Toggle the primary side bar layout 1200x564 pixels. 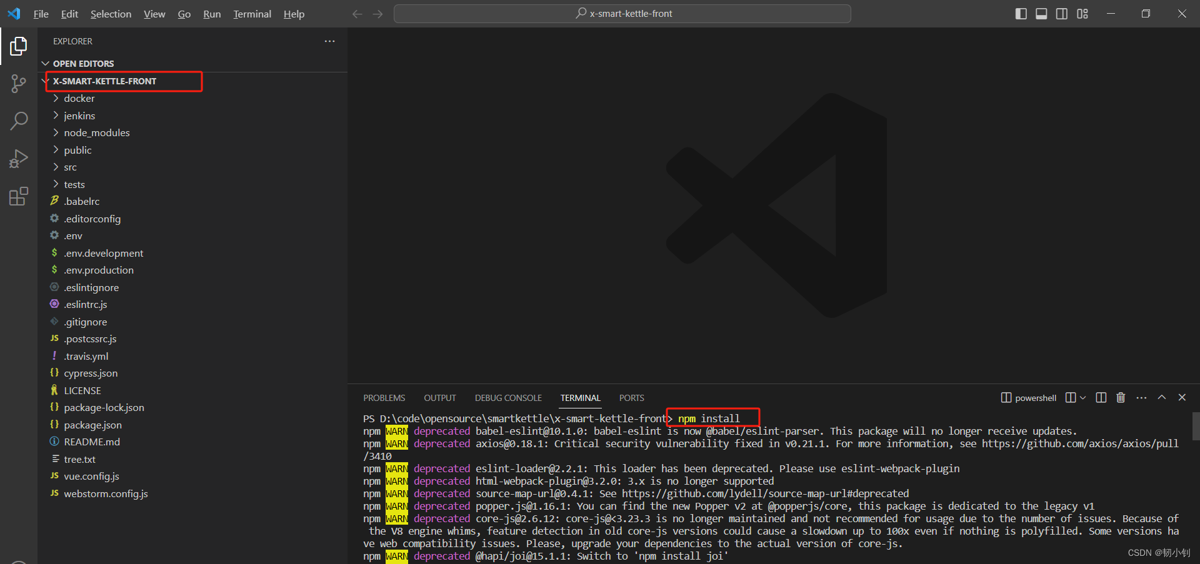[1021, 14]
